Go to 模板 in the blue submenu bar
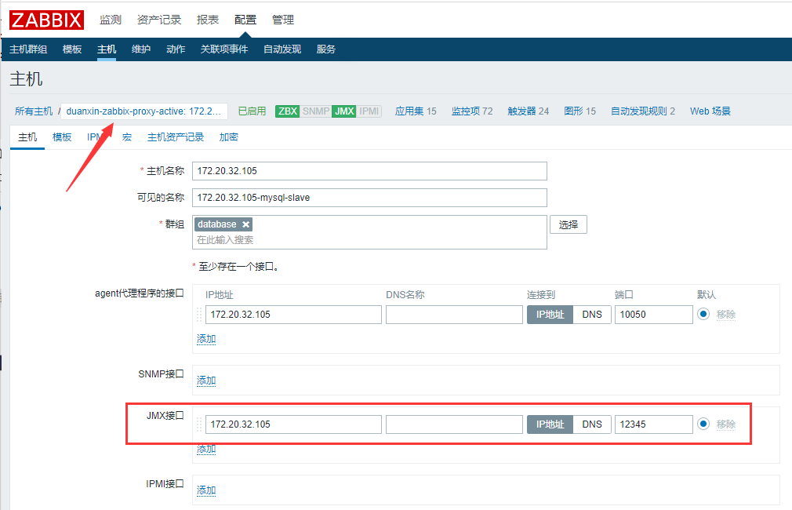This screenshot has width=792, height=510. (72, 49)
